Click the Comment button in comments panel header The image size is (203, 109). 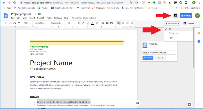pyautogui.click(x=189, y=23)
